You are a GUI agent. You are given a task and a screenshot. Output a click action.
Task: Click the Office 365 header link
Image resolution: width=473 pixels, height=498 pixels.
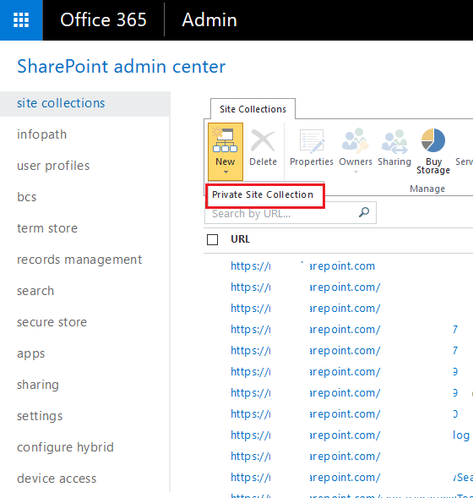[103, 19]
